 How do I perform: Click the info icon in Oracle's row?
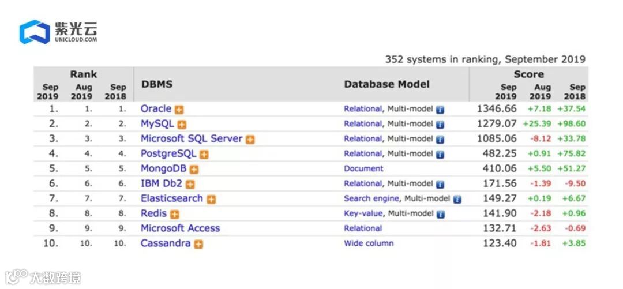pos(440,110)
